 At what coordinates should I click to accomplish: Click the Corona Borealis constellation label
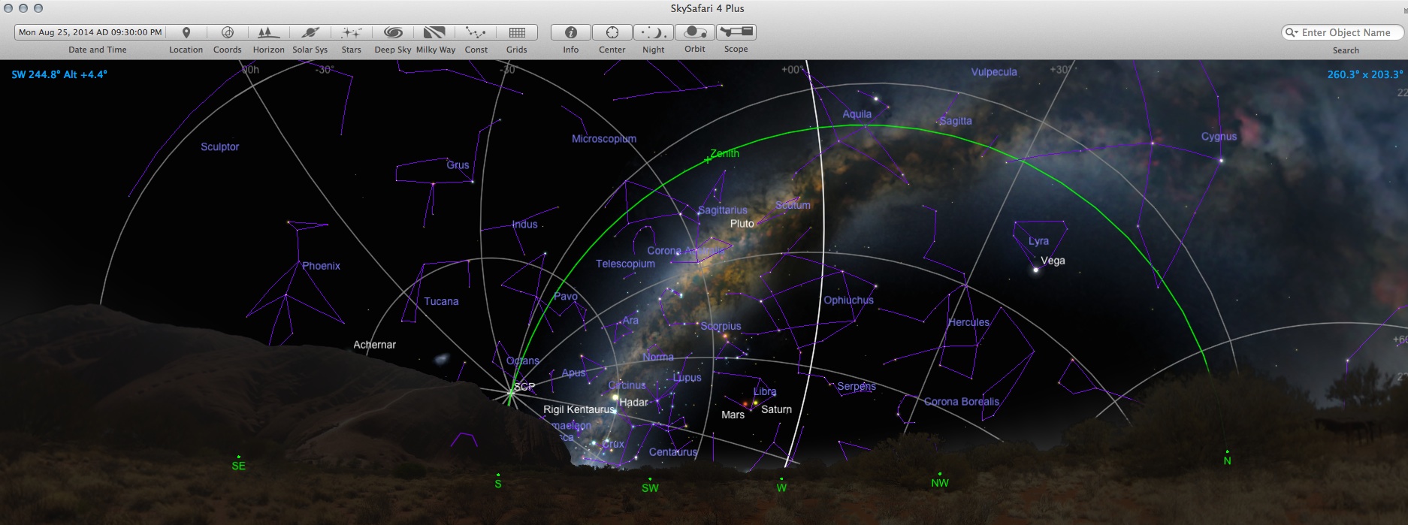962,402
